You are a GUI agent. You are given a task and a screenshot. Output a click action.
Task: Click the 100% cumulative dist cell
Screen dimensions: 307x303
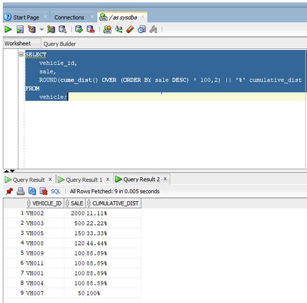click(x=113, y=293)
